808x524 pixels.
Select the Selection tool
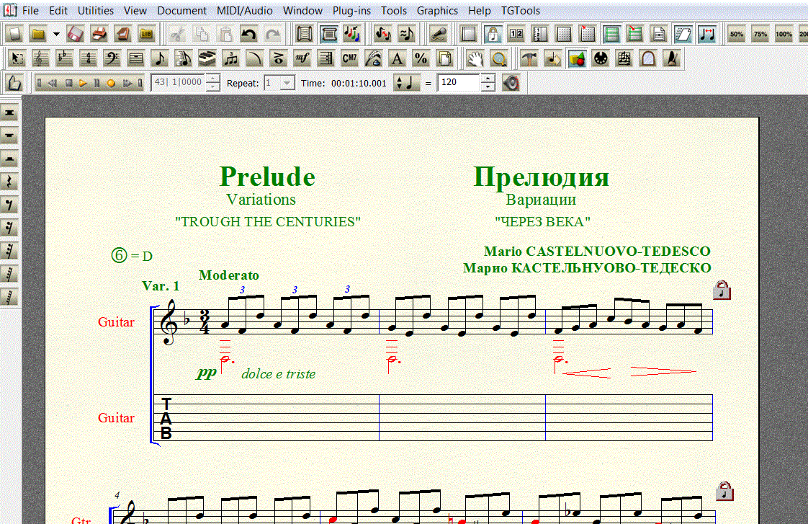point(17,58)
